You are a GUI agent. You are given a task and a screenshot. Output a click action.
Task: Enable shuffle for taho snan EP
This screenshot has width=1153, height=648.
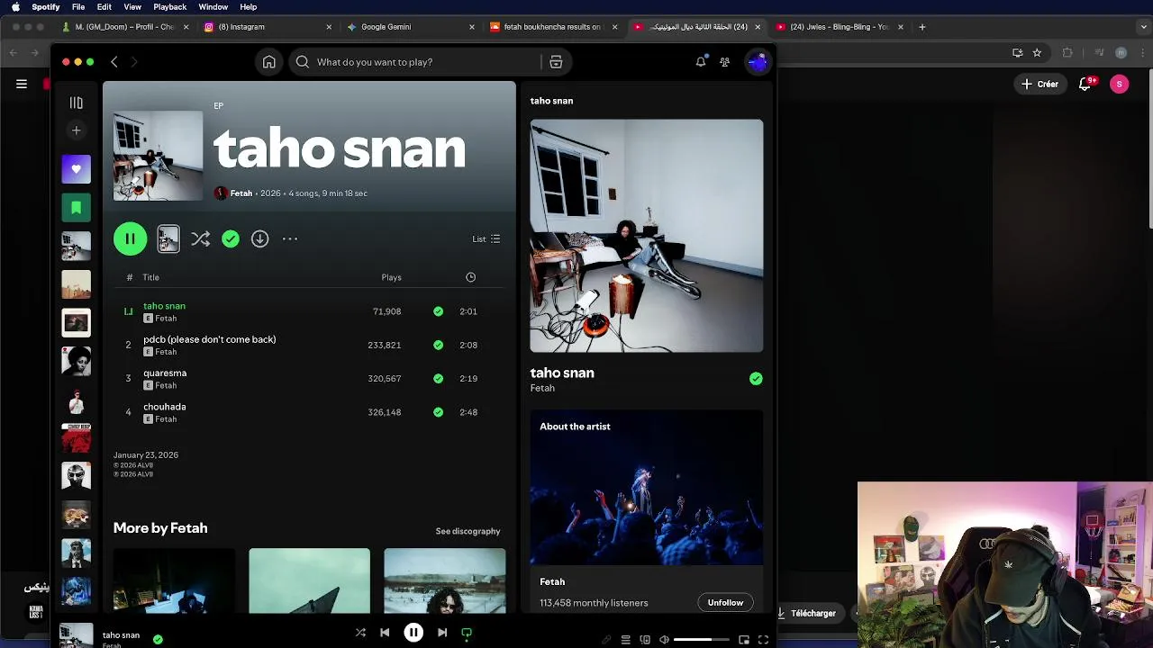pyautogui.click(x=200, y=238)
